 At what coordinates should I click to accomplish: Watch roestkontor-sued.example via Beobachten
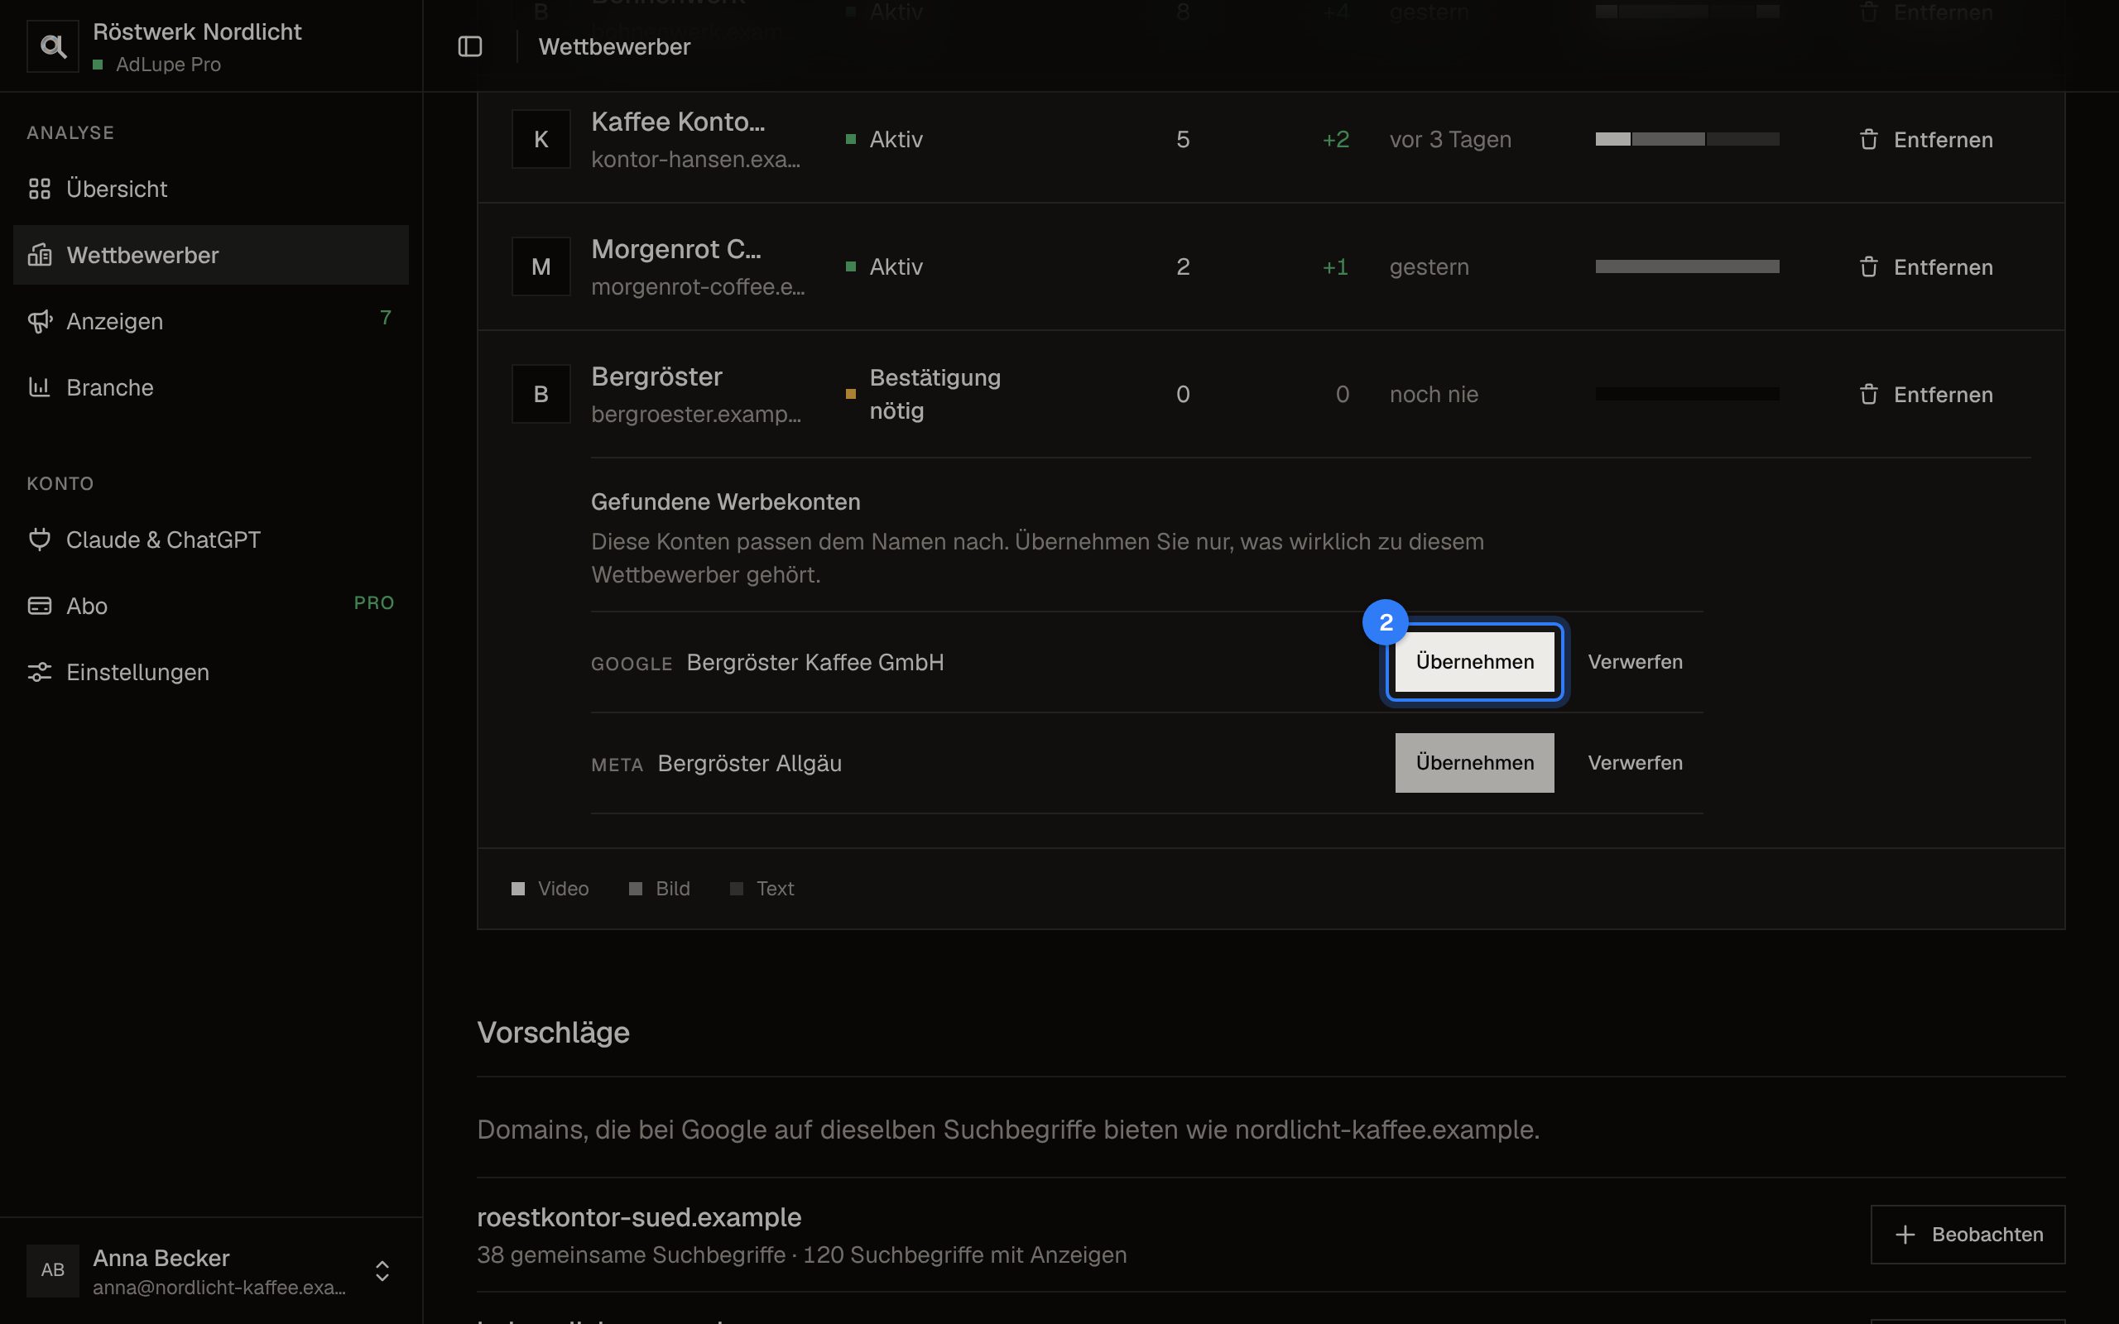coord(1968,1234)
